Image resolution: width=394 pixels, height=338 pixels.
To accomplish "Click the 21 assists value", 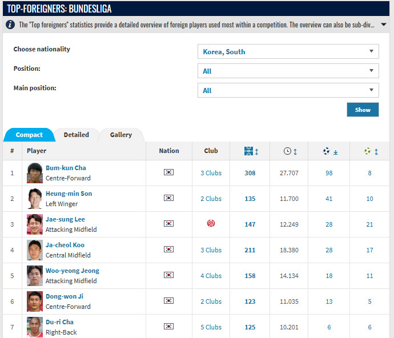I will coord(369,224).
